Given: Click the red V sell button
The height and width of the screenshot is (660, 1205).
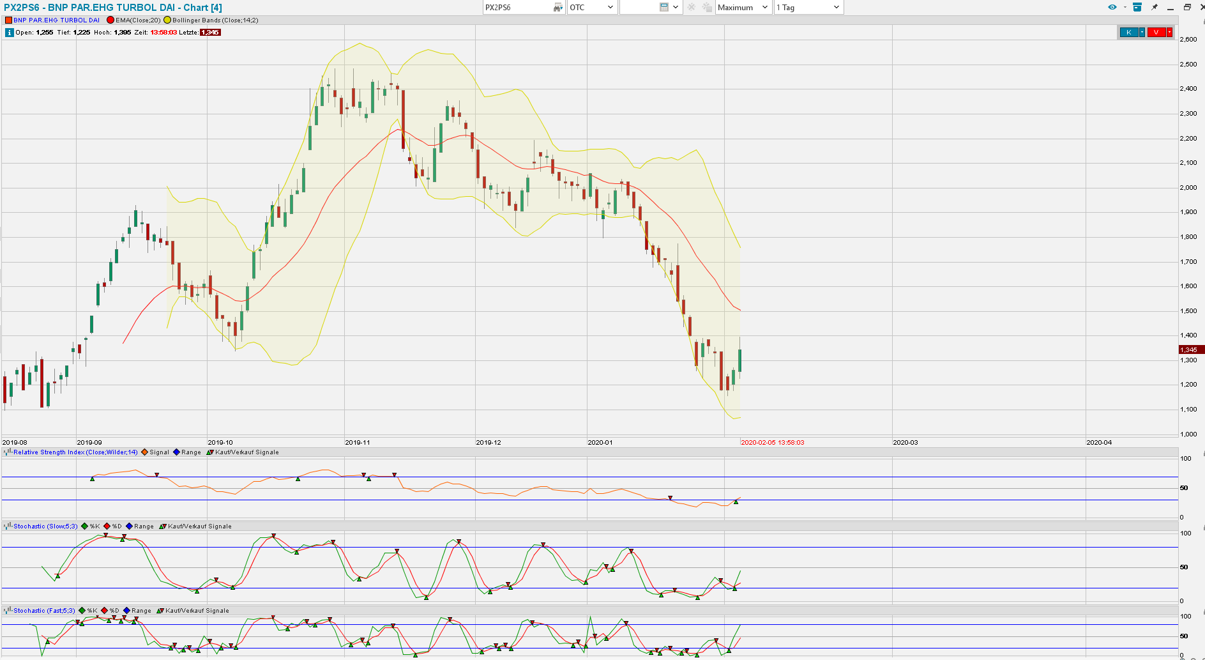Looking at the screenshot, I should point(1156,33).
